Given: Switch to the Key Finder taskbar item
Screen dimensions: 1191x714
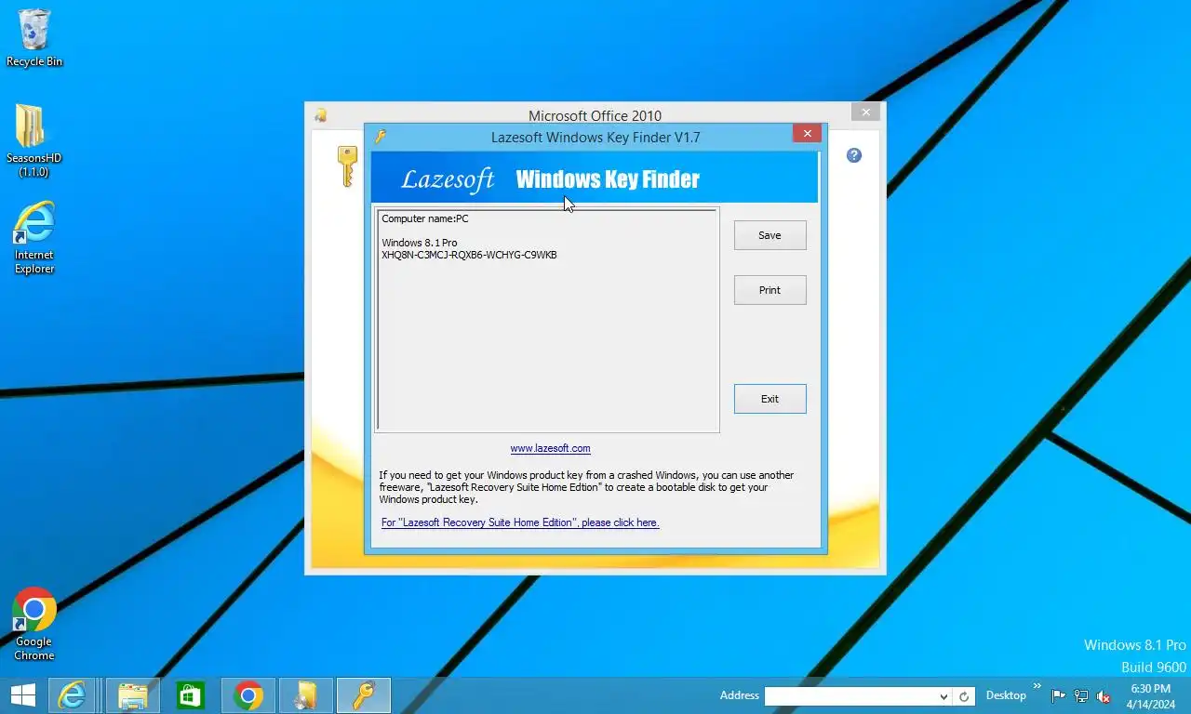Looking at the screenshot, I should (x=364, y=695).
